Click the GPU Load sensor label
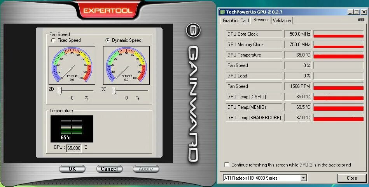Viewport: 369px width, 187px height. pos(254,76)
